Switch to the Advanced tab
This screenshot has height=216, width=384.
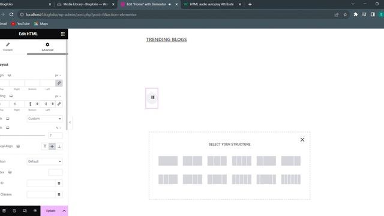click(x=47, y=47)
